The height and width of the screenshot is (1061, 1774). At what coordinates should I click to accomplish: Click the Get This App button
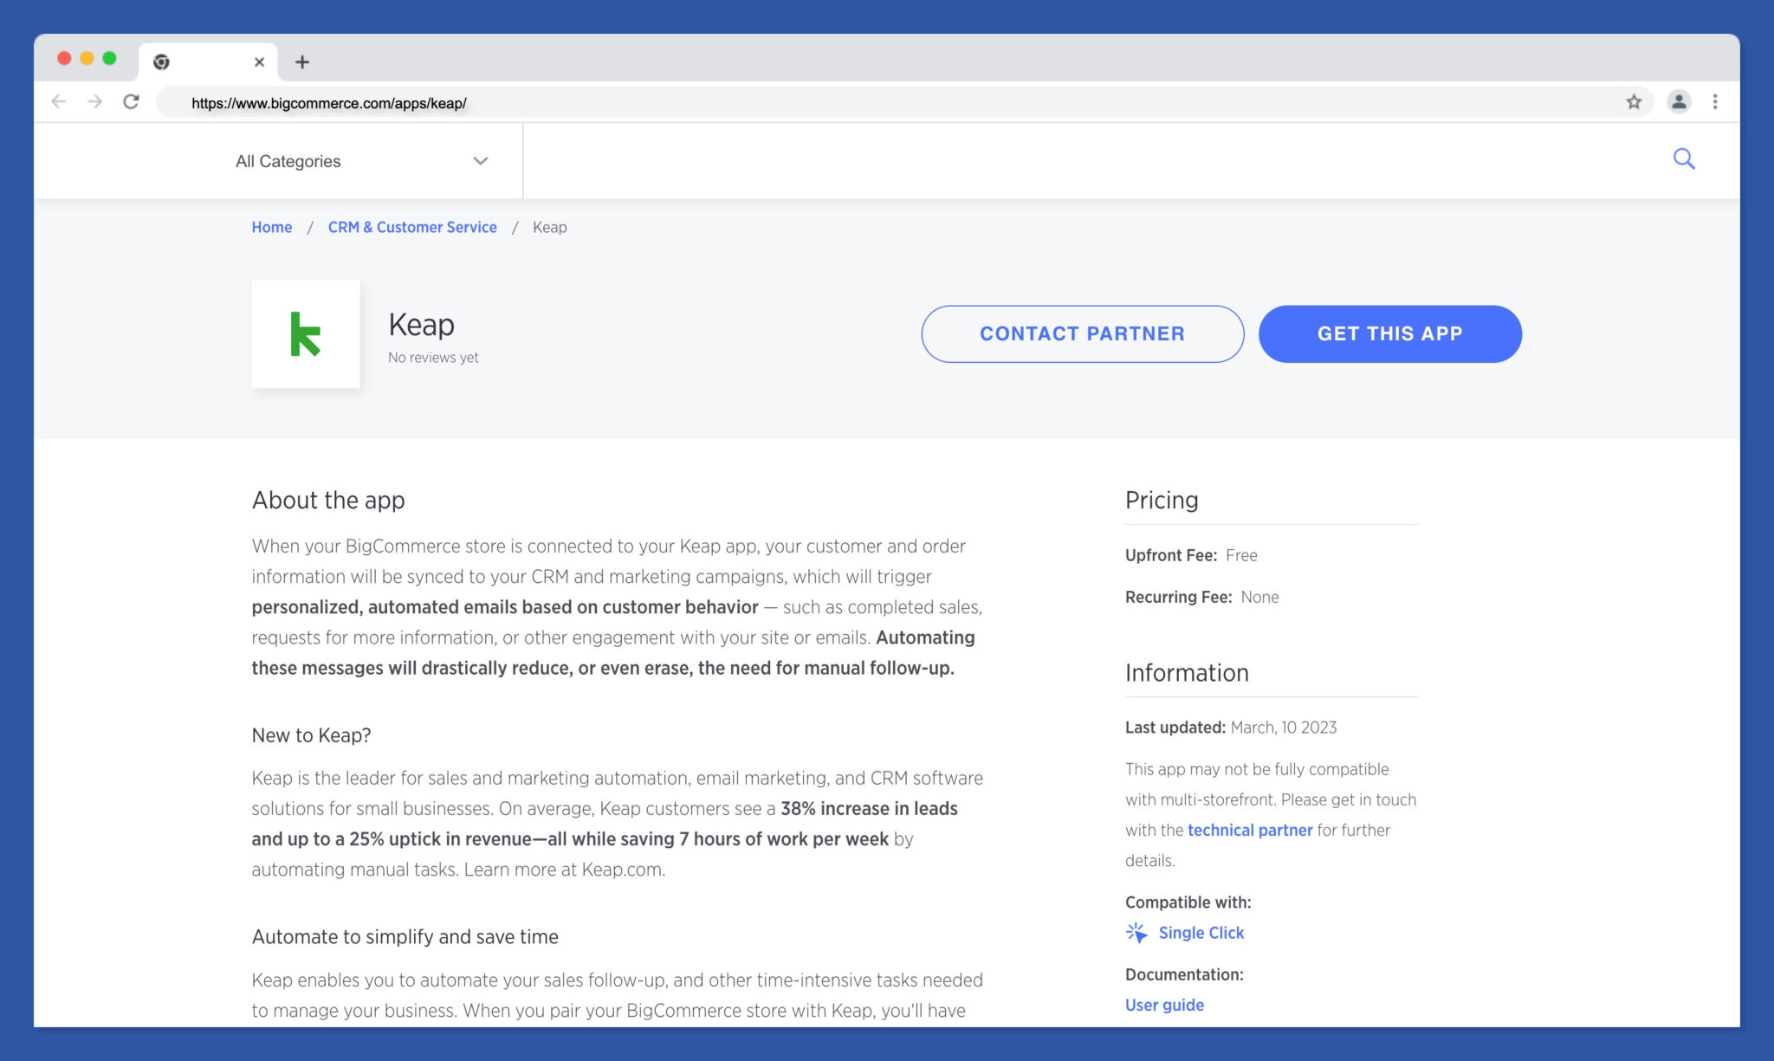1389,333
